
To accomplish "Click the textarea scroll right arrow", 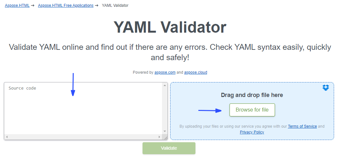I will pyautogui.click(x=159, y=137).
